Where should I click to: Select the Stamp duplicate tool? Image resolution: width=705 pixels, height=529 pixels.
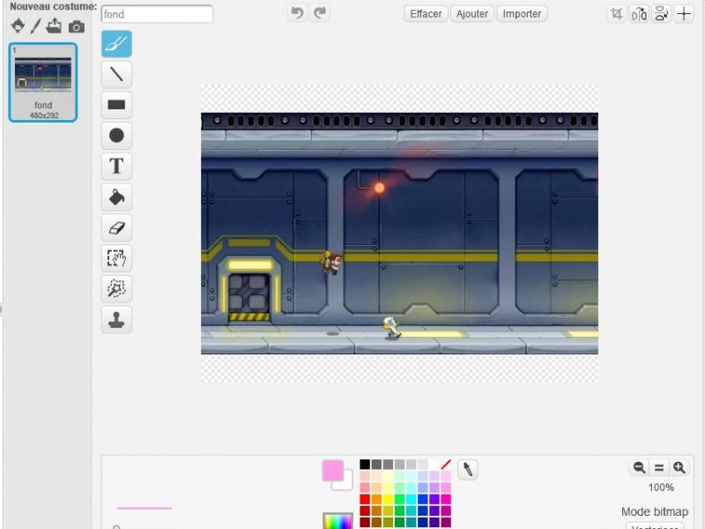(116, 319)
